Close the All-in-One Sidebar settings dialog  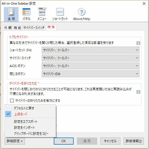tap(144, 4)
